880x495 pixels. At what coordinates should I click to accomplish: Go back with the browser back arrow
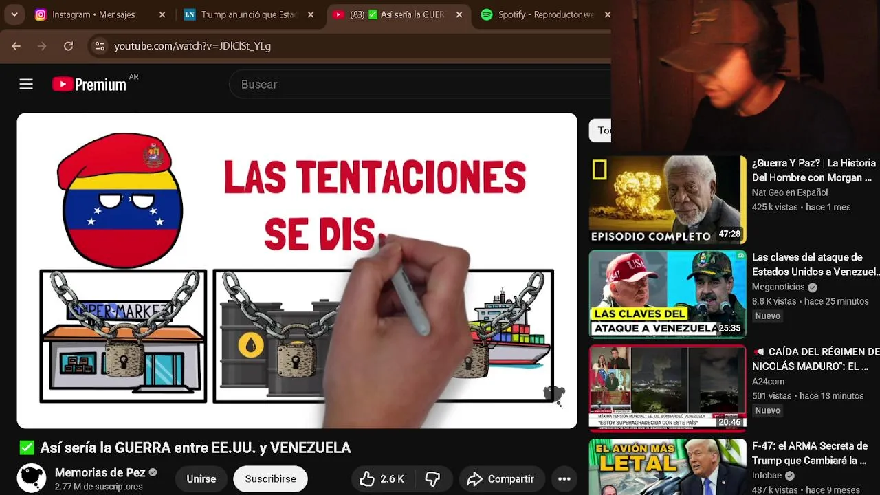tap(16, 46)
